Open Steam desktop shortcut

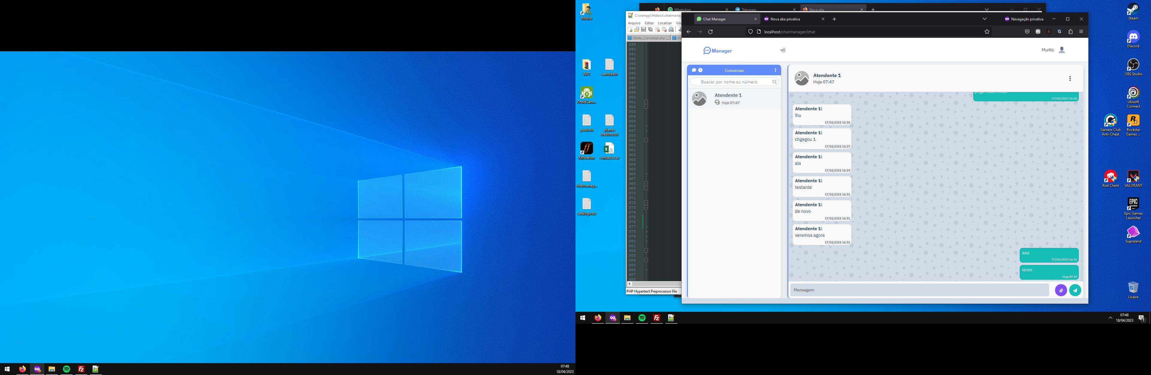[x=1133, y=12]
